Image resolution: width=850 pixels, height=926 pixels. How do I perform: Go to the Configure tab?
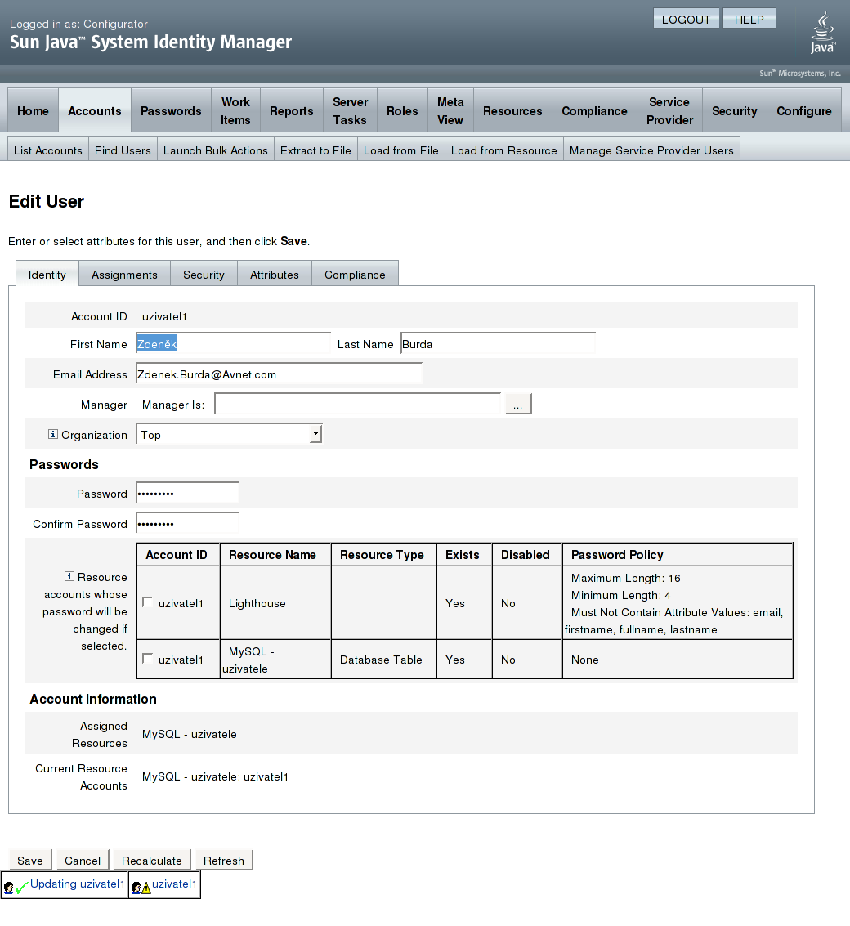click(804, 110)
